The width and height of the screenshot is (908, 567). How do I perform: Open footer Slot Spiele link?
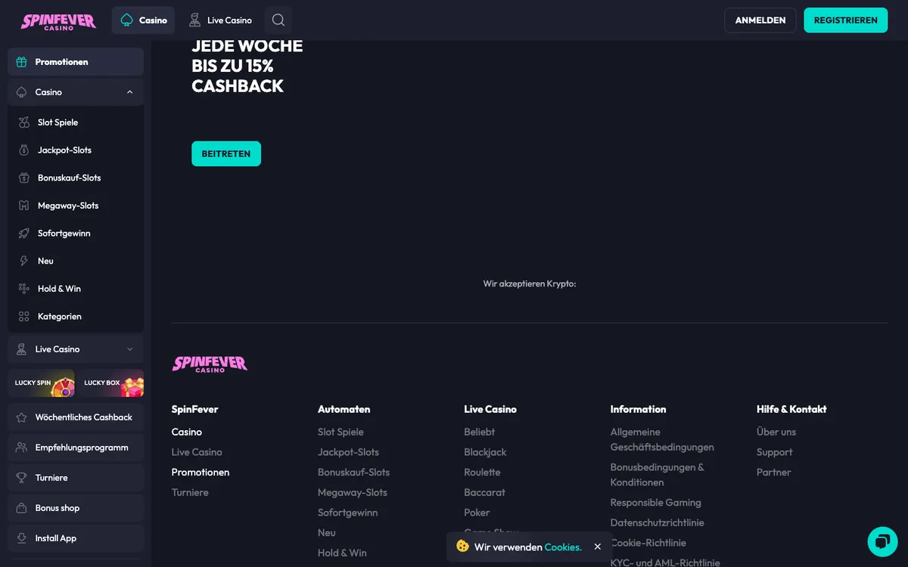[340, 432]
